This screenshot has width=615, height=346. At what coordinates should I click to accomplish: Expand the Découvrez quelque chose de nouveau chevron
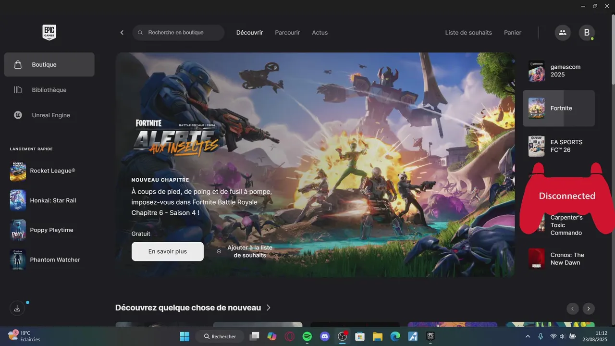click(269, 308)
